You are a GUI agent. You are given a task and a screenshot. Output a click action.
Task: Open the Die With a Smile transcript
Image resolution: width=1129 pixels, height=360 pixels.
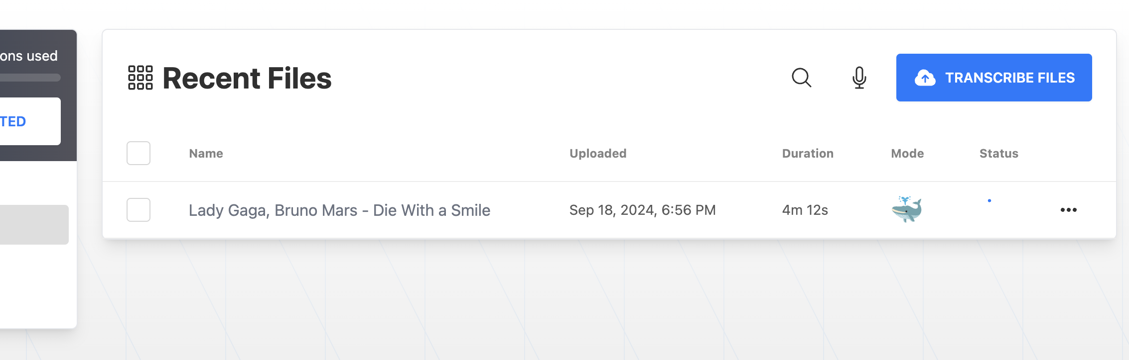click(339, 209)
